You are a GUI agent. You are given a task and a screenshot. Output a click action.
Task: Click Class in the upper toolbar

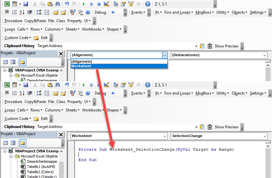[x=61, y=21]
